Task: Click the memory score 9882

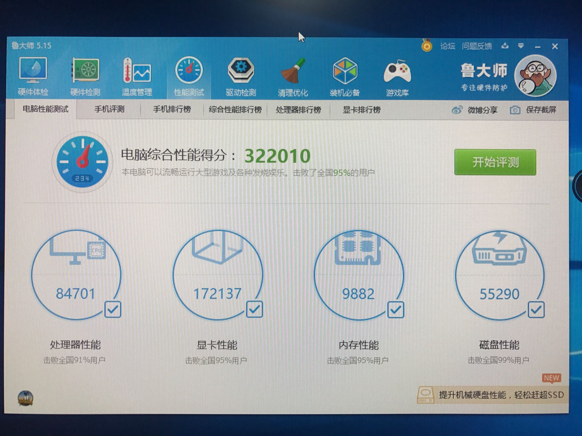Action: click(358, 294)
